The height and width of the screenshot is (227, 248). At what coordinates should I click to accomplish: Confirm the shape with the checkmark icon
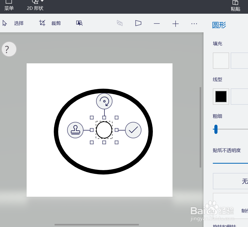[133, 130]
